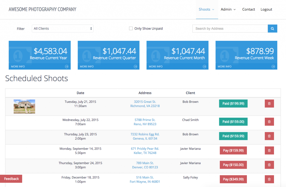Screen dimensions: 286x187
Task: Enable the Only Show Unpaid checkbox
Action: click(x=131, y=28)
